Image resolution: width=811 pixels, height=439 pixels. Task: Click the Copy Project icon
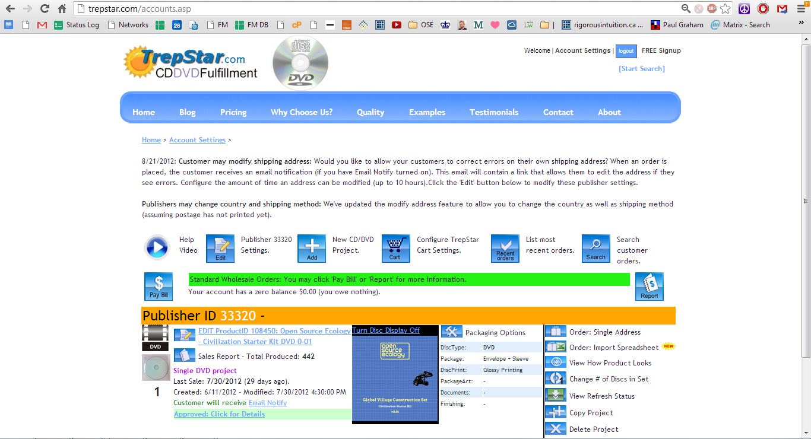556,412
